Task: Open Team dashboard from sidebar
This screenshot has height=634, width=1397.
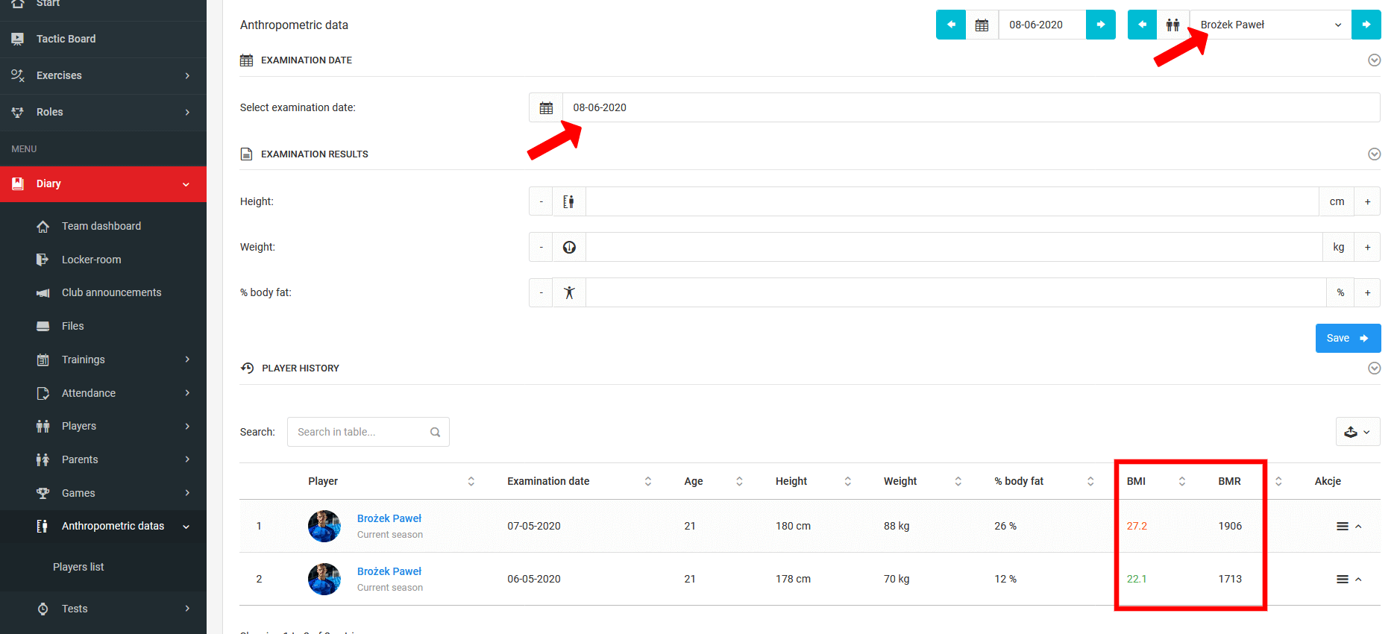Action: tap(101, 226)
